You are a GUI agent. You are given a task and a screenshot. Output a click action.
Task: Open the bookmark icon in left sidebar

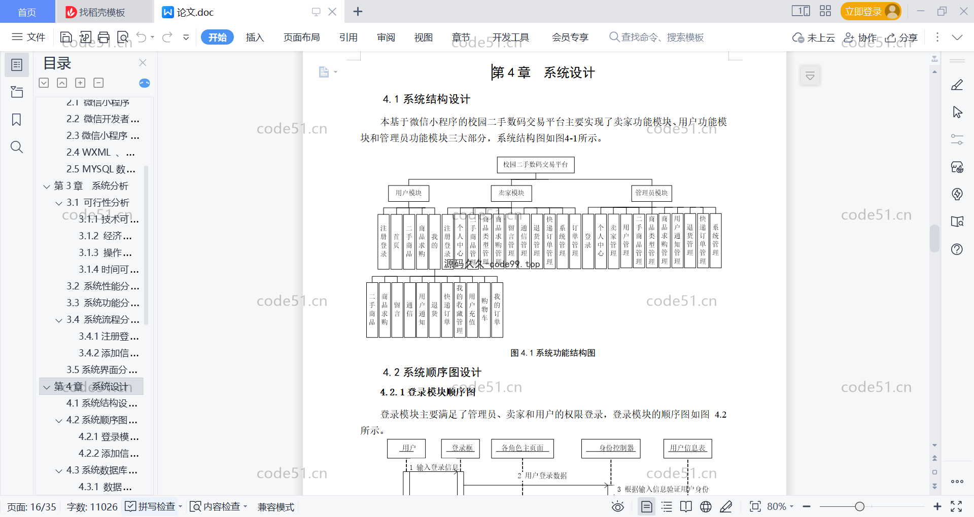(17, 120)
